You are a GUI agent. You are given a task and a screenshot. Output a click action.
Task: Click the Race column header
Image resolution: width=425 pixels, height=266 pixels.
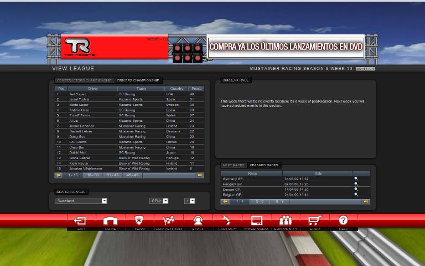[x=252, y=173]
